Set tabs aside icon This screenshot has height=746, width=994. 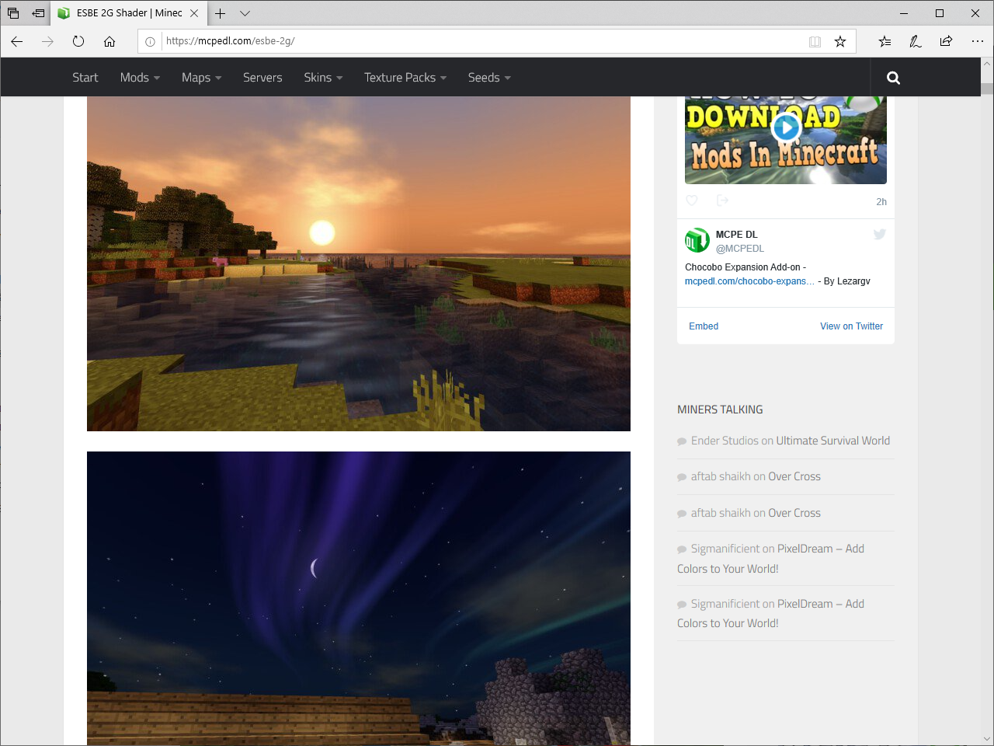[x=38, y=13]
